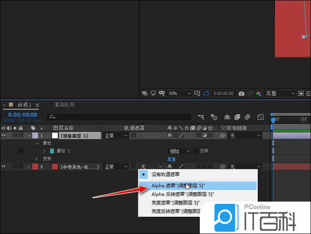Viewport: 311px width, 234px height.
Task: Toggle the 反转 checkbox for 蒙版 1
Action: point(196,151)
